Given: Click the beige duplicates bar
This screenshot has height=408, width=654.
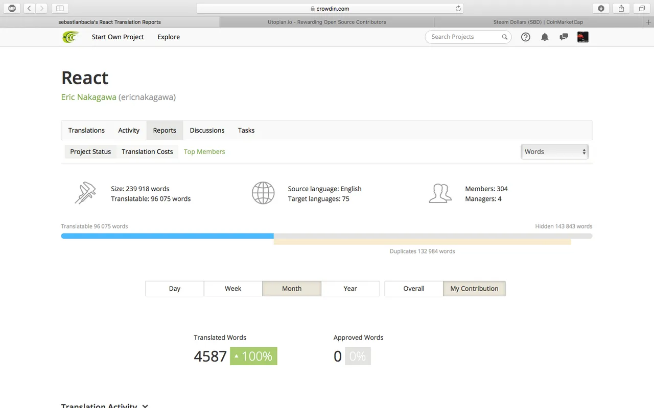Looking at the screenshot, I should coord(423,242).
